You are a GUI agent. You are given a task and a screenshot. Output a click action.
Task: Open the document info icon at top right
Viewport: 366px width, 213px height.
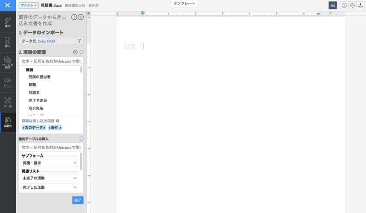[x=344, y=6]
